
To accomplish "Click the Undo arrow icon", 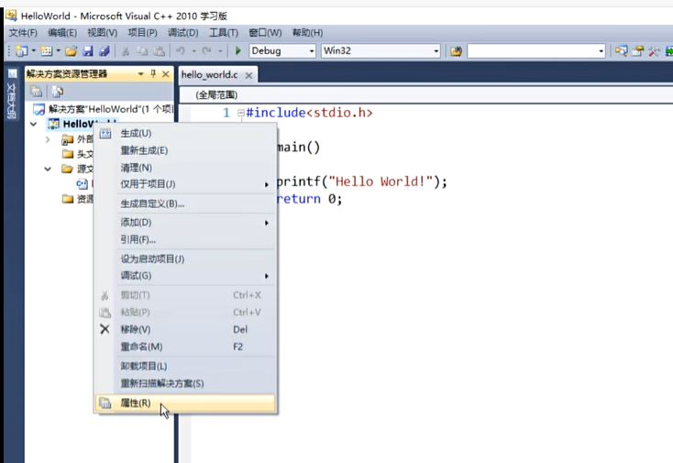I will (181, 51).
